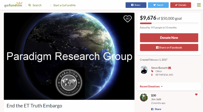Click the red heart on Jon Juhl donation
The image size is (203, 112).
tap(196, 94)
